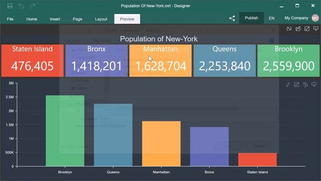This screenshot has height=181, width=321.
Task: Click the Brooklyn indicator card
Action: (x=288, y=61)
